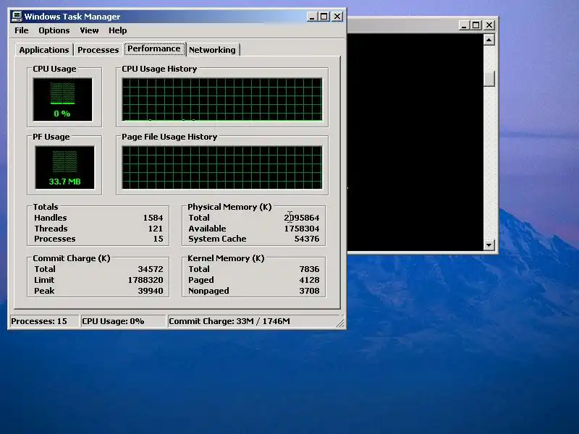Click the PF Usage gauge showing 33.7 MB
Viewport: 579px width, 434px height.
[64, 168]
